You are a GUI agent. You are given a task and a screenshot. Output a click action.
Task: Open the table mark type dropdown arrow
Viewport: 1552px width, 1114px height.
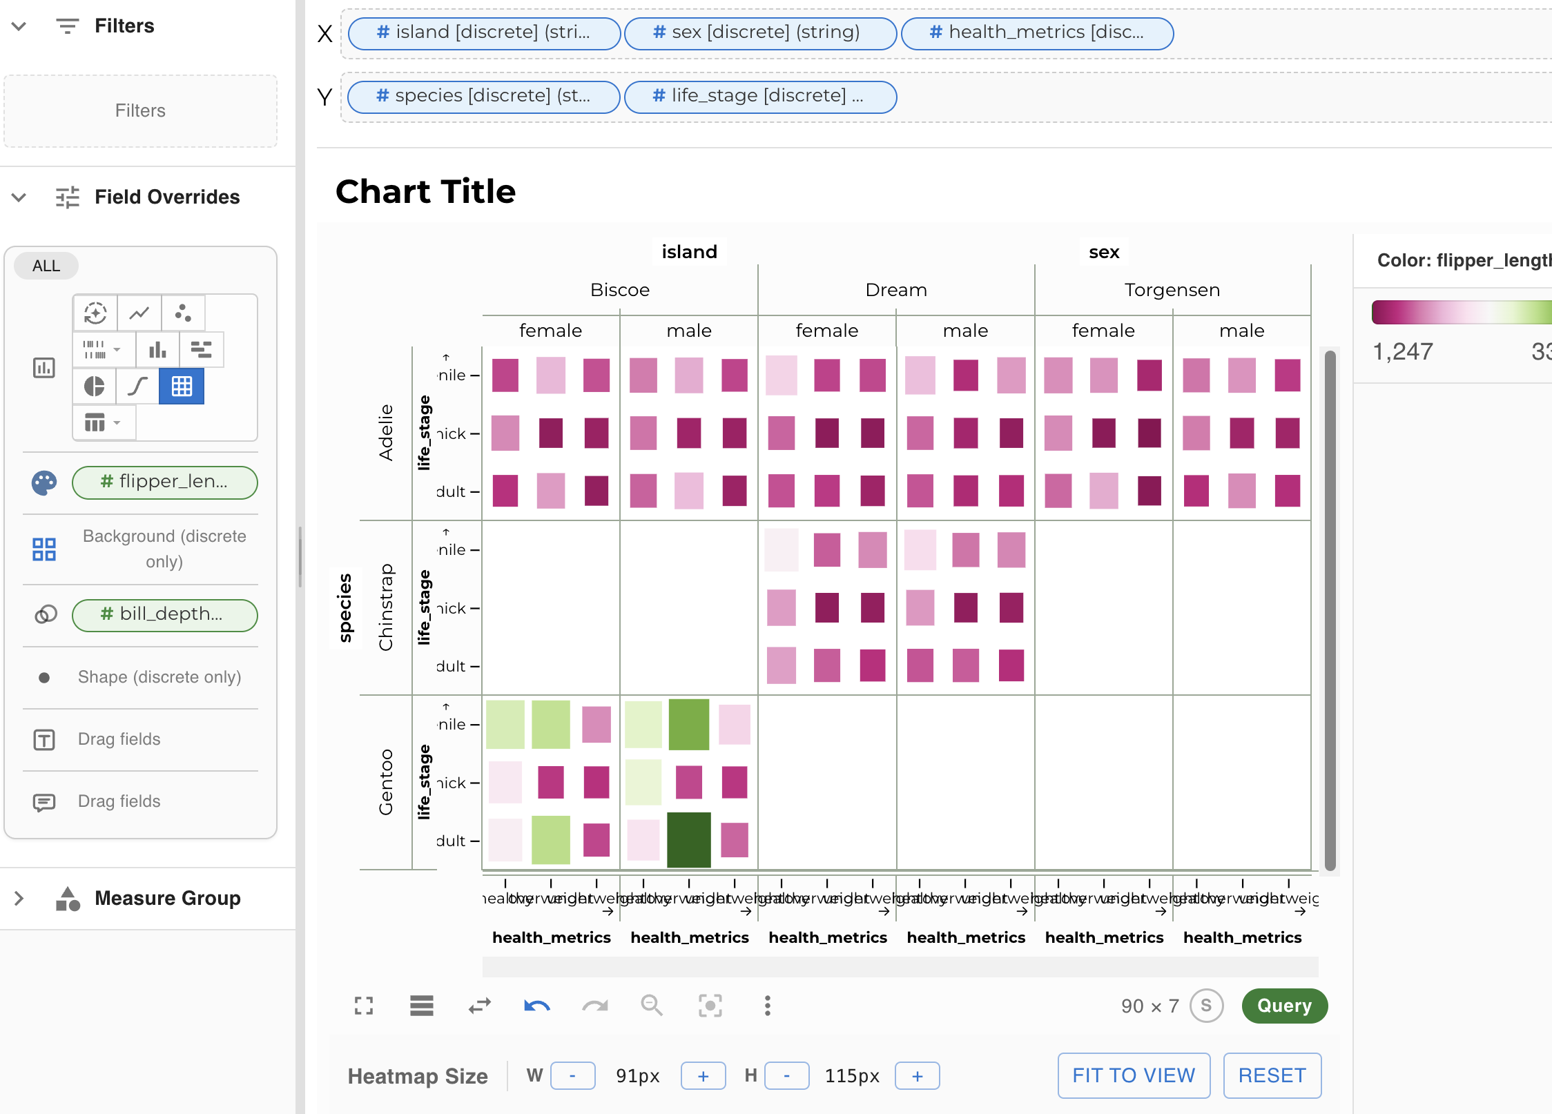click(117, 422)
